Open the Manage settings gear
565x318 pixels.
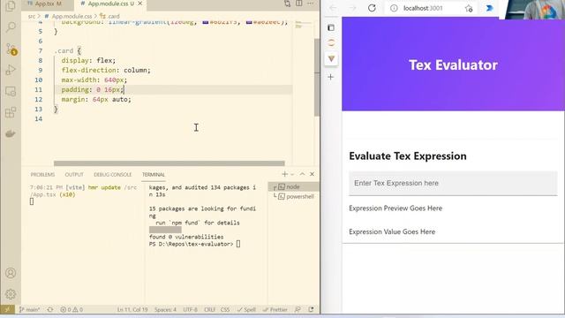pyautogui.click(x=11, y=294)
